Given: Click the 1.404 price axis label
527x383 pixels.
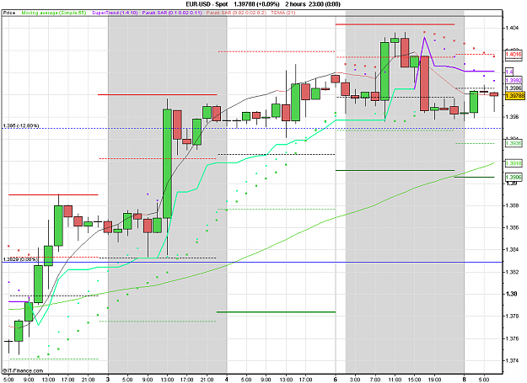Looking at the screenshot, I should pos(512,28).
